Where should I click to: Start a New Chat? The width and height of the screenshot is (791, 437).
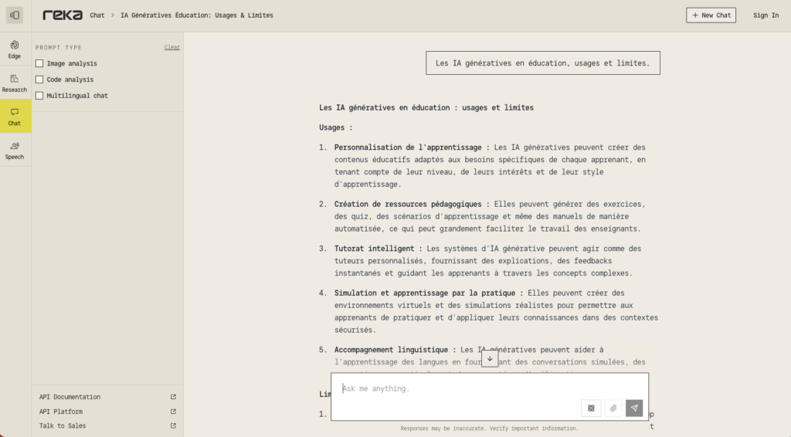coord(711,15)
